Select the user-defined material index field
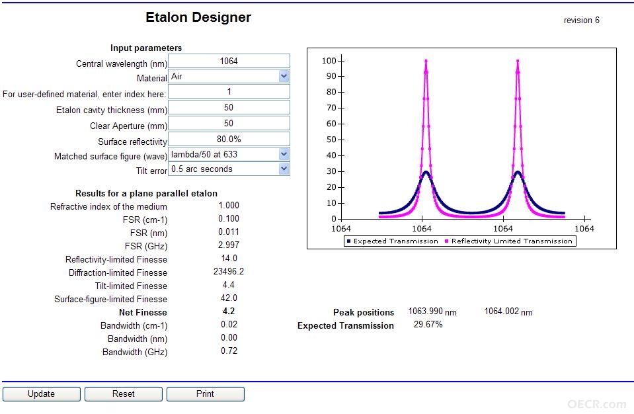 [229, 91]
